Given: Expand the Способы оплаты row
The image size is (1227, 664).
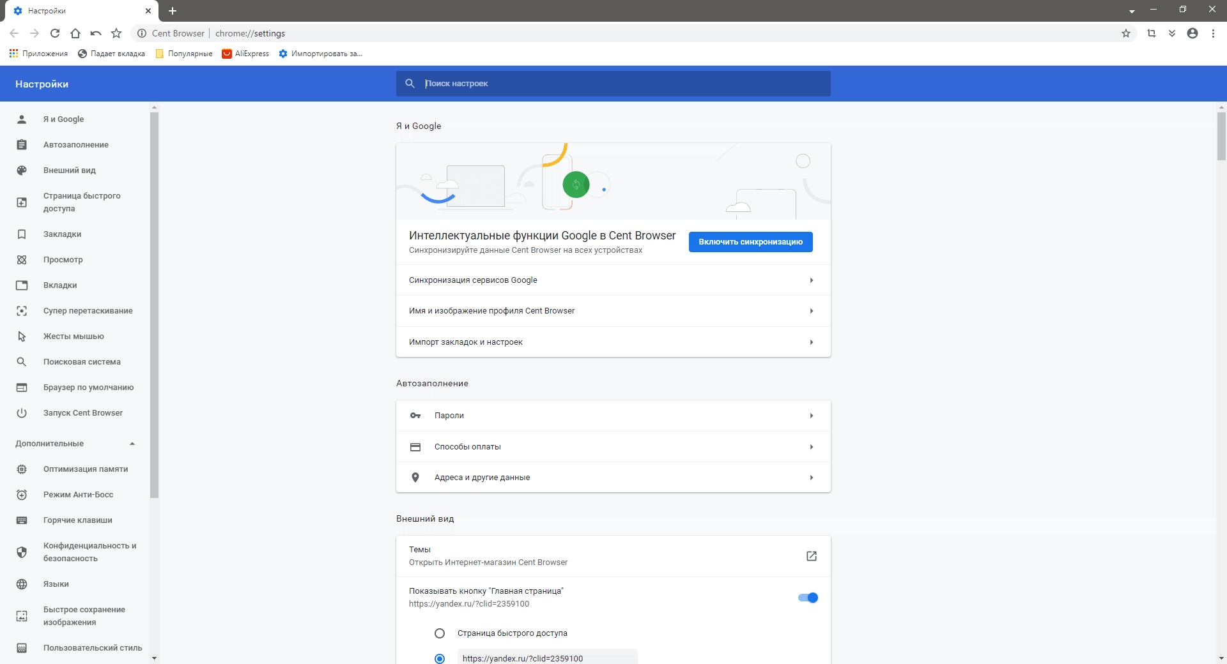Looking at the screenshot, I should click(613, 447).
